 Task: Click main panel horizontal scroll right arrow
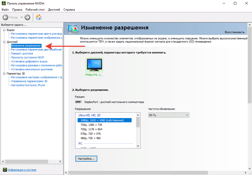coord(245,173)
